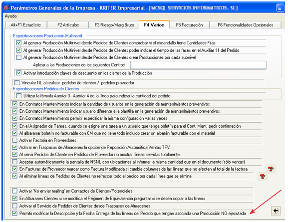Click the red help icon beside Facturas de Proveedor
Viewport: 288px width, 222px height.
tap(271, 169)
